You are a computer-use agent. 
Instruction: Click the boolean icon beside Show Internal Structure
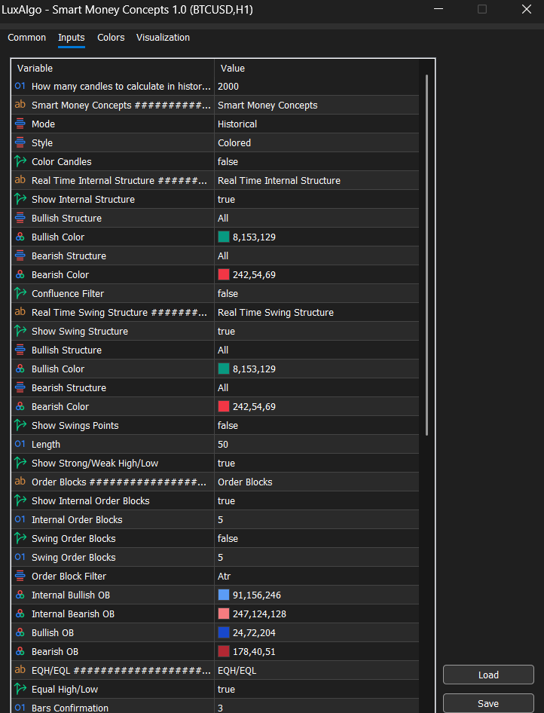[20, 199]
